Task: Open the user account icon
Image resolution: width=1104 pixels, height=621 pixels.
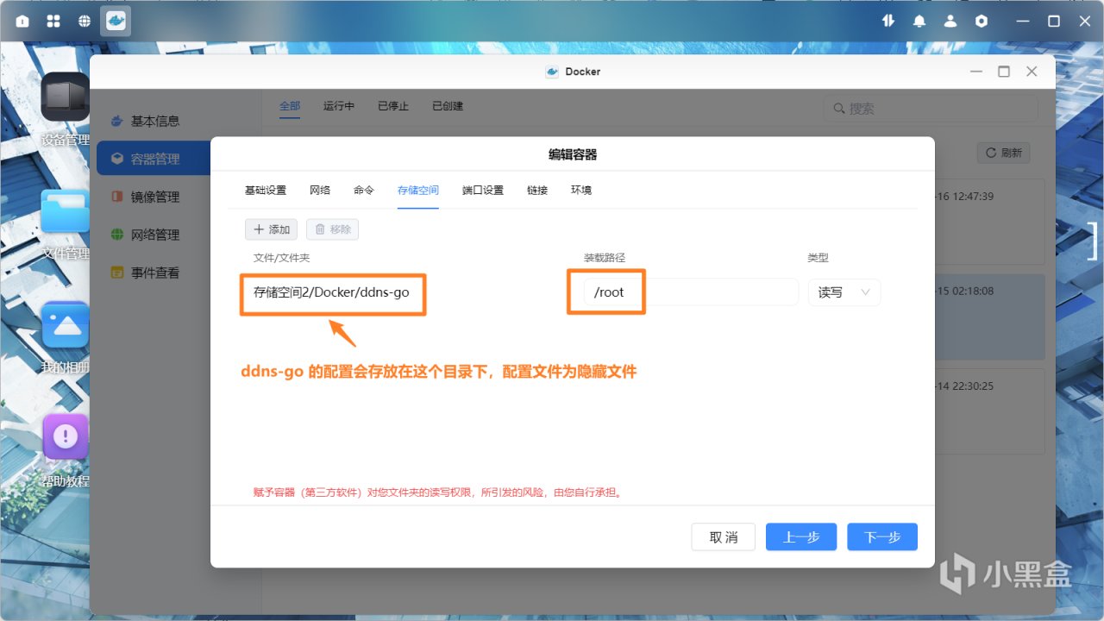Action: [950, 21]
